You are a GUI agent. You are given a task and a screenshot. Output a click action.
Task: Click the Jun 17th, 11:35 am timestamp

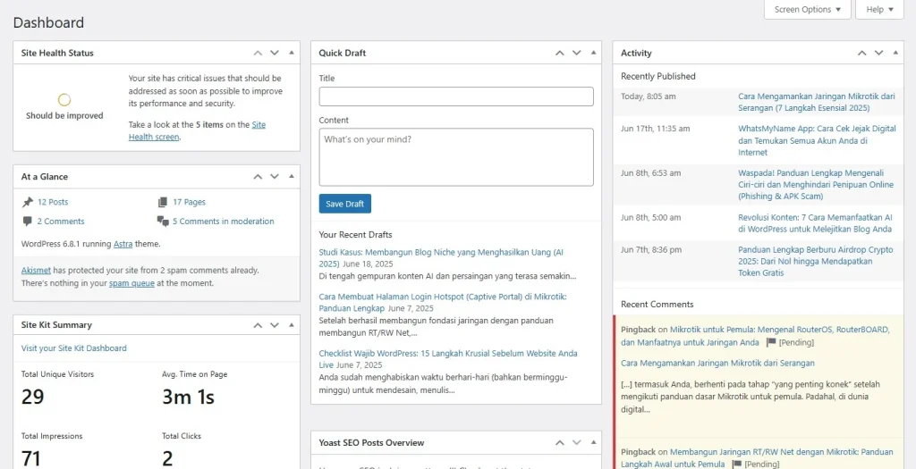coord(656,129)
